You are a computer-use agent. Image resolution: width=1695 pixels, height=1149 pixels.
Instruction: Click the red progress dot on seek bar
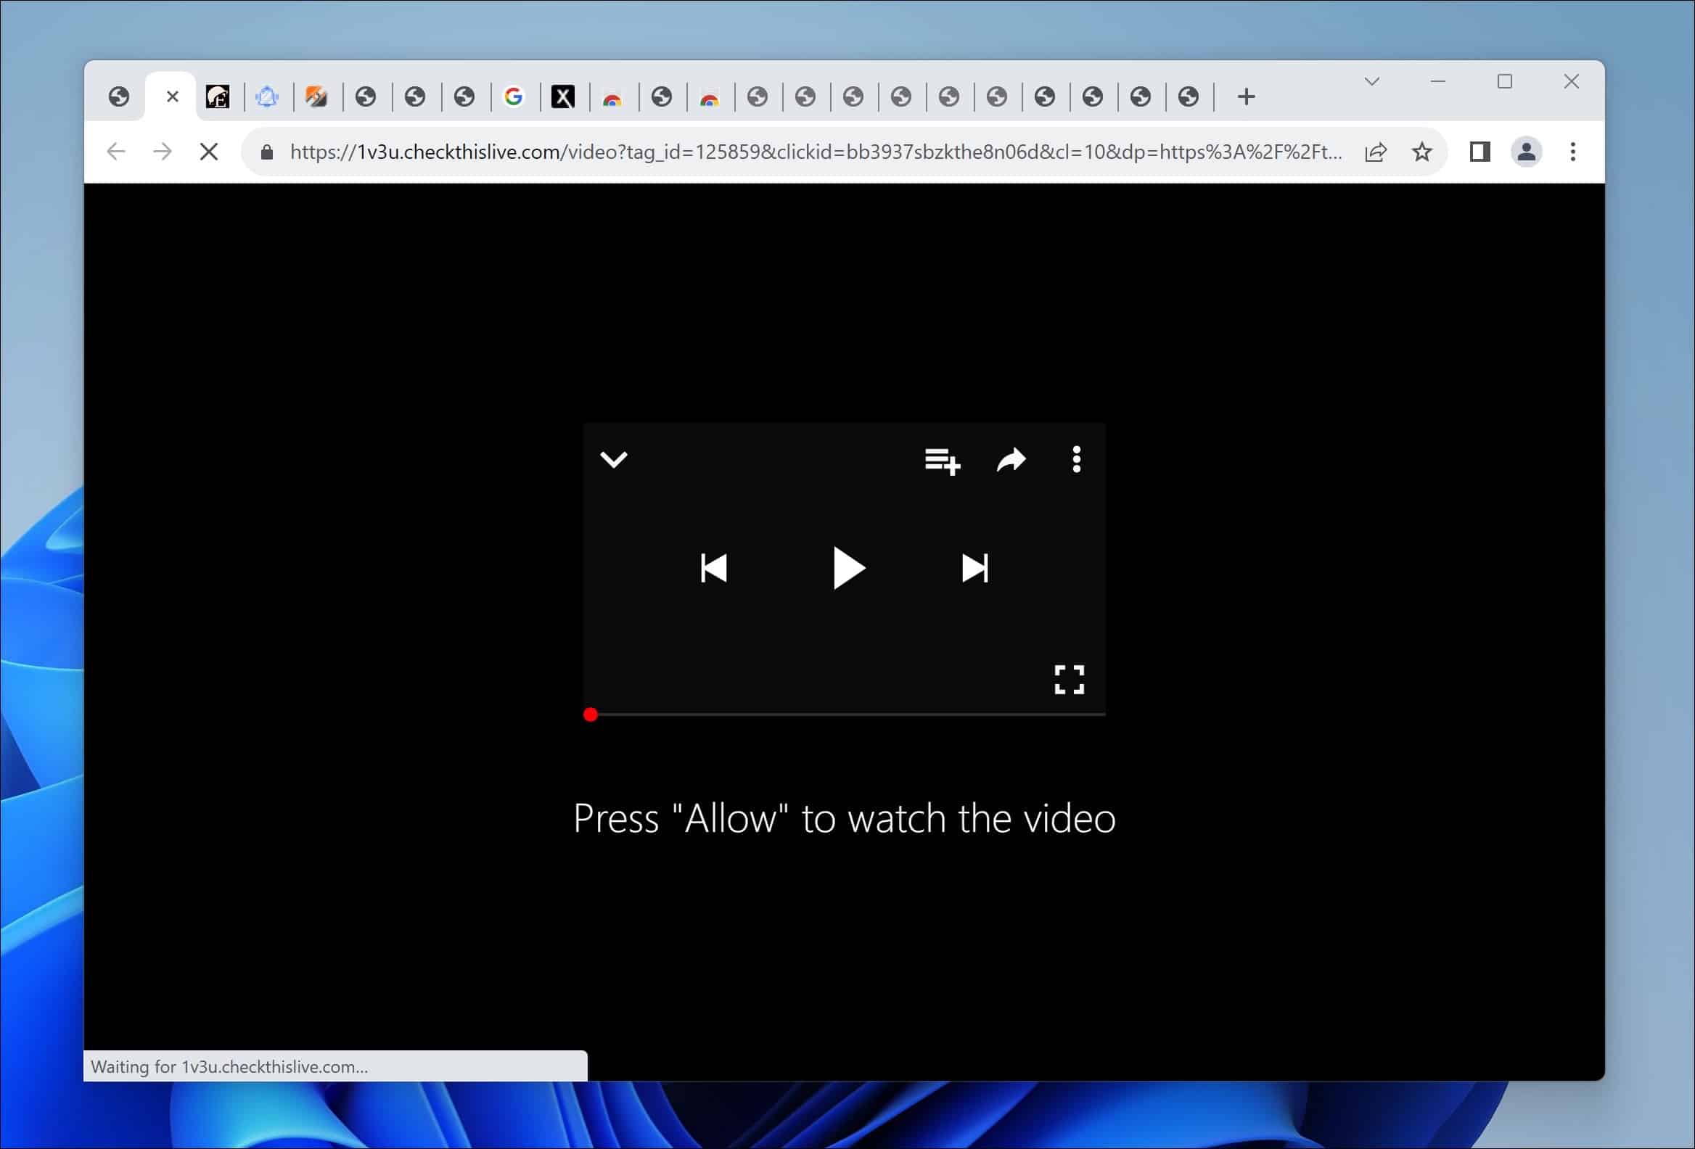coord(591,714)
